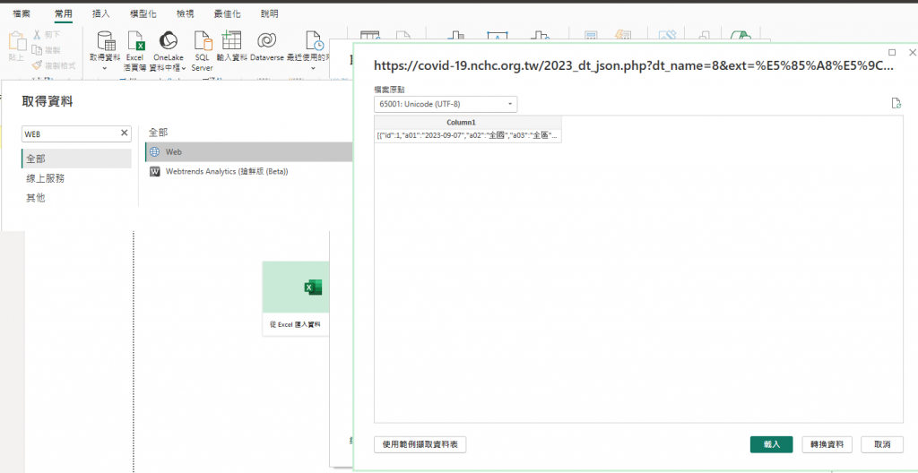
Task: Open the Dataverse connector icon
Action: tap(267, 41)
